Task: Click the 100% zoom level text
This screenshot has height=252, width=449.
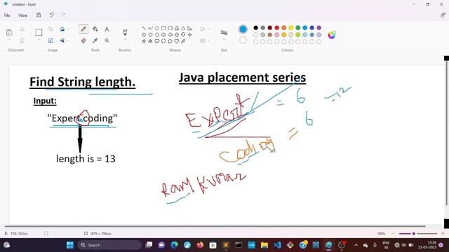Action: pyautogui.click(x=381, y=234)
